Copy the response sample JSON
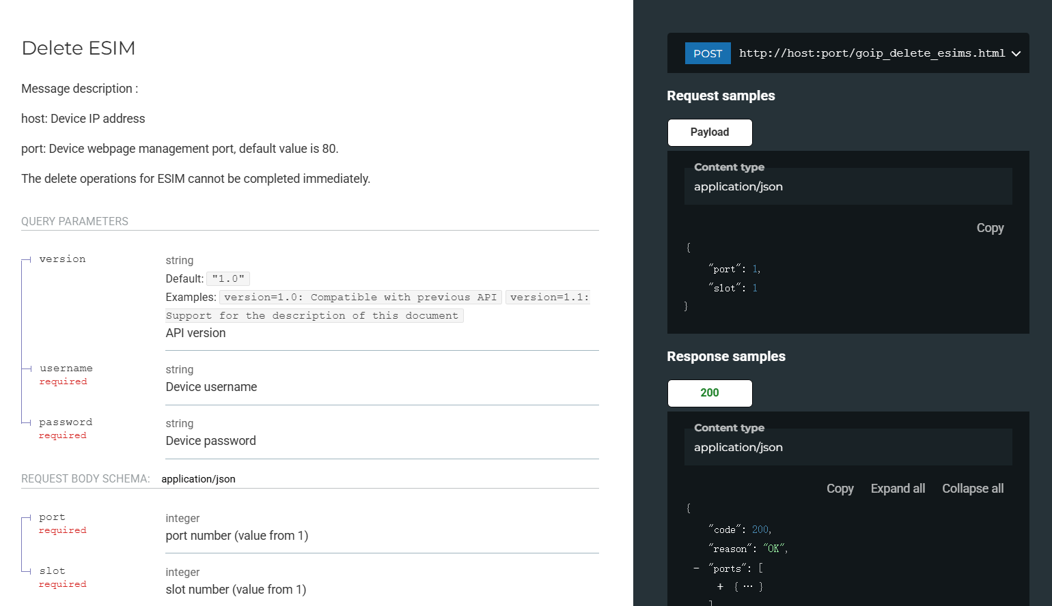This screenshot has height=606, width=1052. (840, 489)
